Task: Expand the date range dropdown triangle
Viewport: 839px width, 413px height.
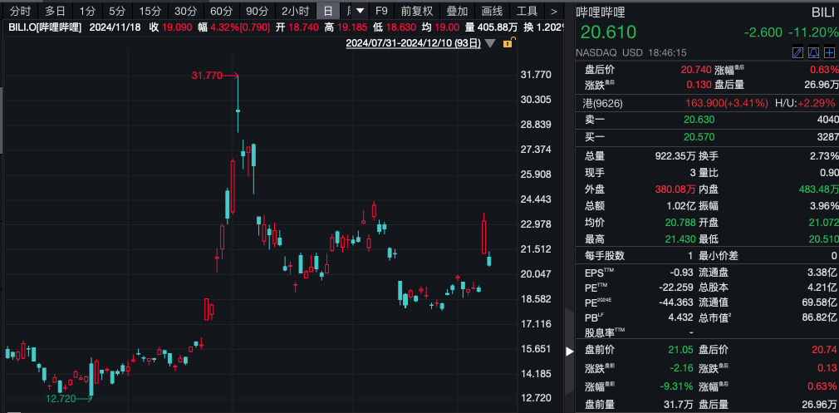Action: coord(490,43)
